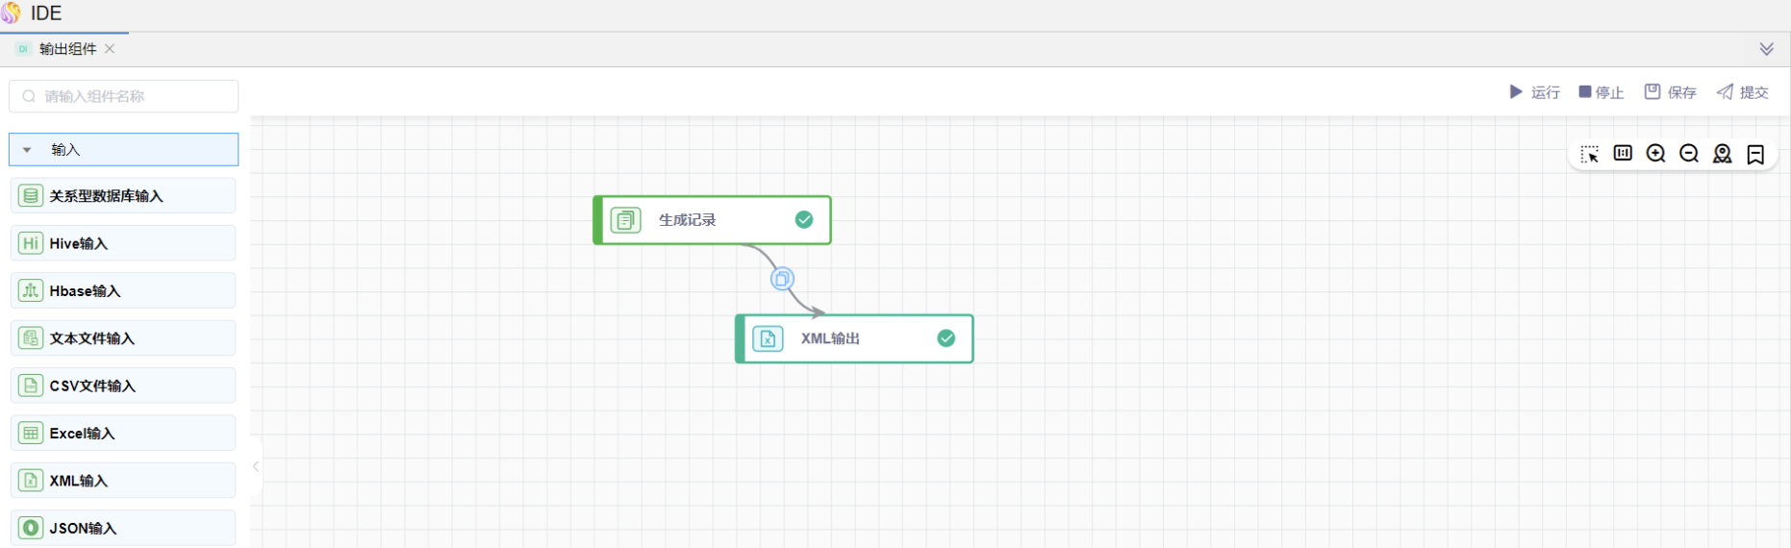1791x548 pixels.
Task: Reset canvas to 1:1 scale
Action: (x=1623, y=154)
